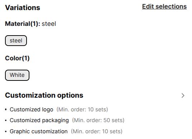Click the Min. order: 50 sets text
The height and width of the screenshot is (139, 192).
pos(98,120)
